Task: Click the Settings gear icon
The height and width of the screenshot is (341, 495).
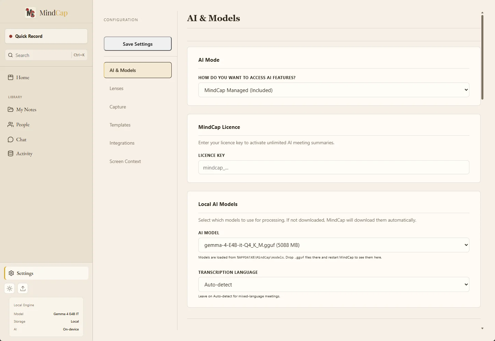Action: pyautogui.click(x=11, y=273)
